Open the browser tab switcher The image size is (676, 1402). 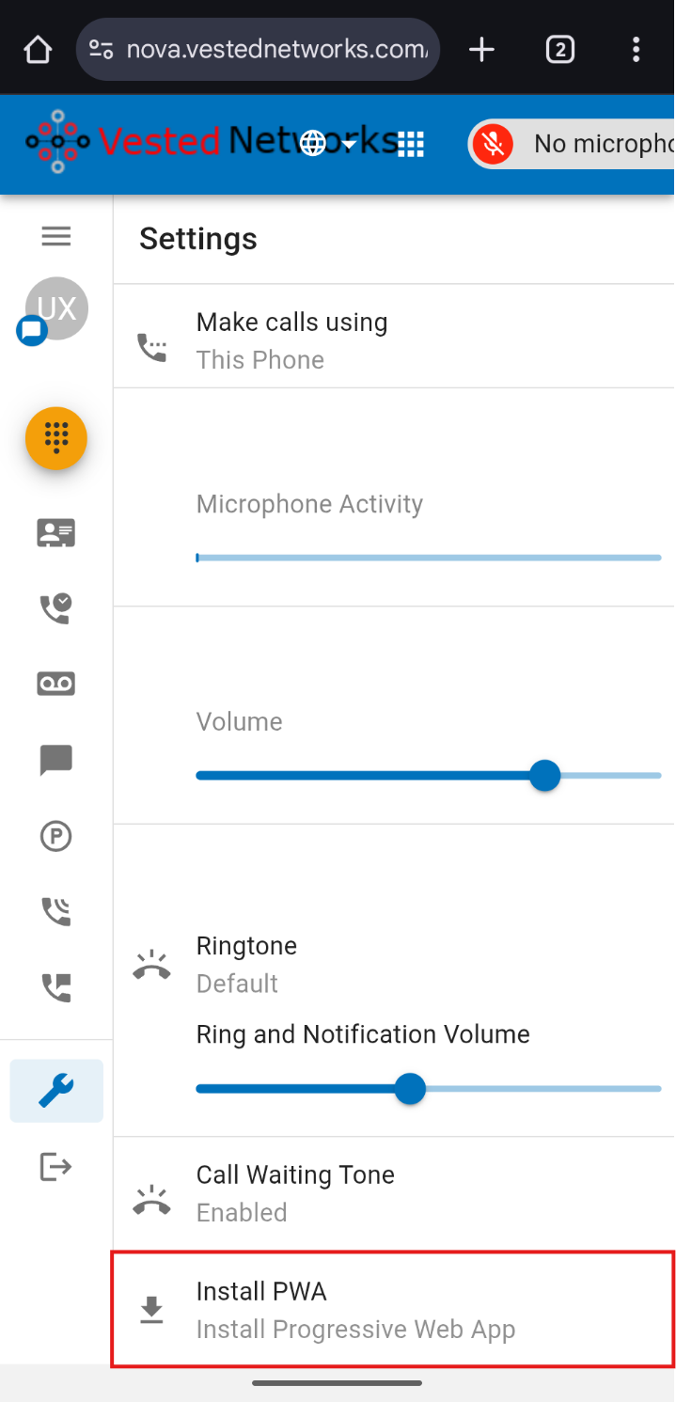point(560,49)
